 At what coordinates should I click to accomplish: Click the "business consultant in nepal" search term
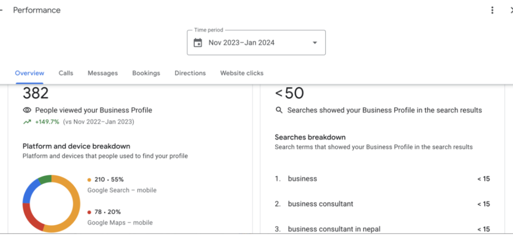[334, 229]
